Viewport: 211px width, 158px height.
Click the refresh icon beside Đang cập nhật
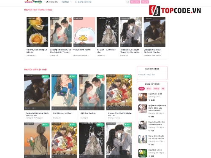point(76,2)
